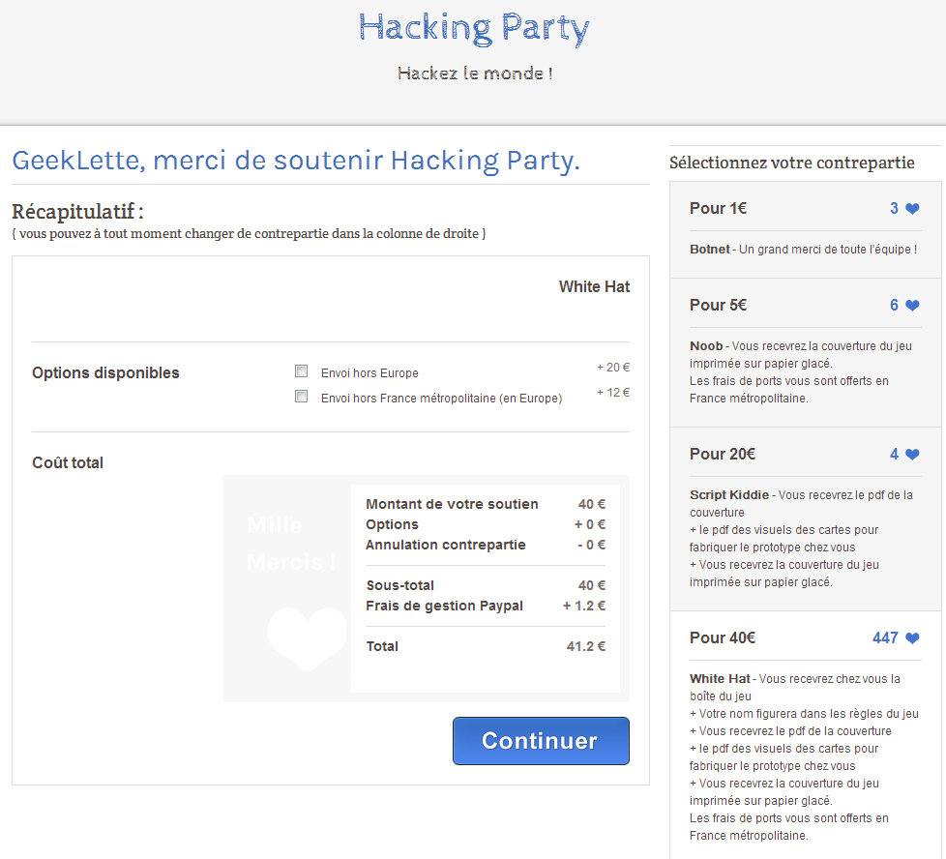Screen dimensions: 946x859
Task: Enable the Envoi hors Europe option
Action: (x=302, y=371)
